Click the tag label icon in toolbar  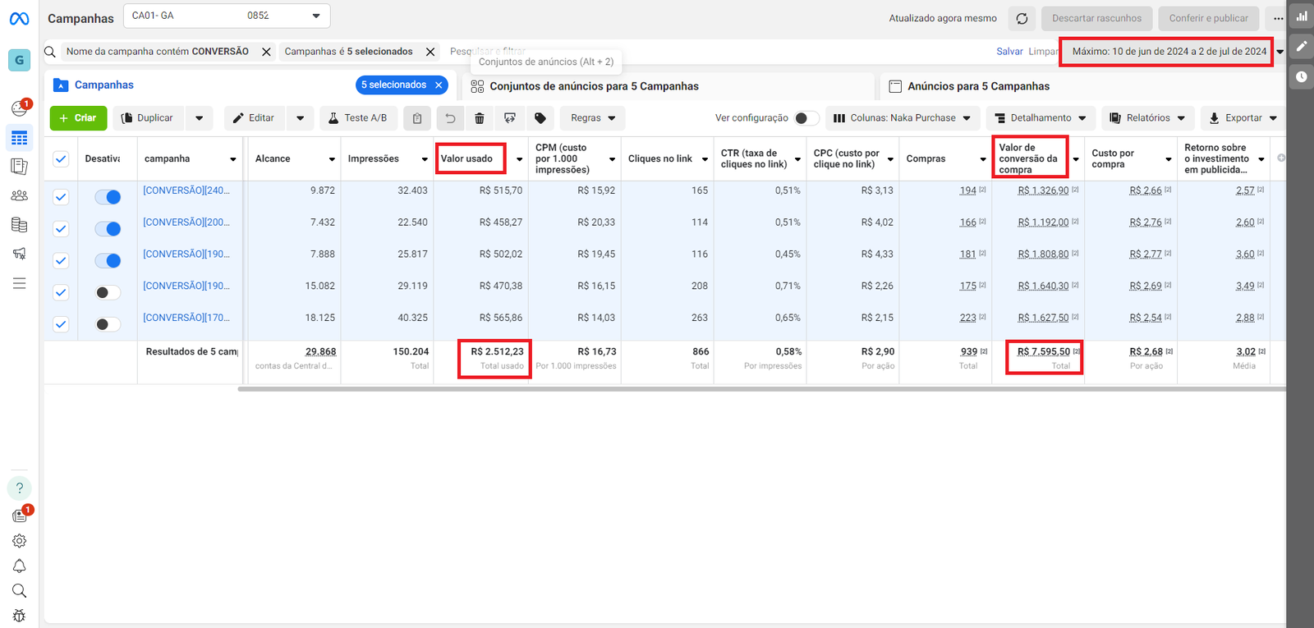coord(540,118)
